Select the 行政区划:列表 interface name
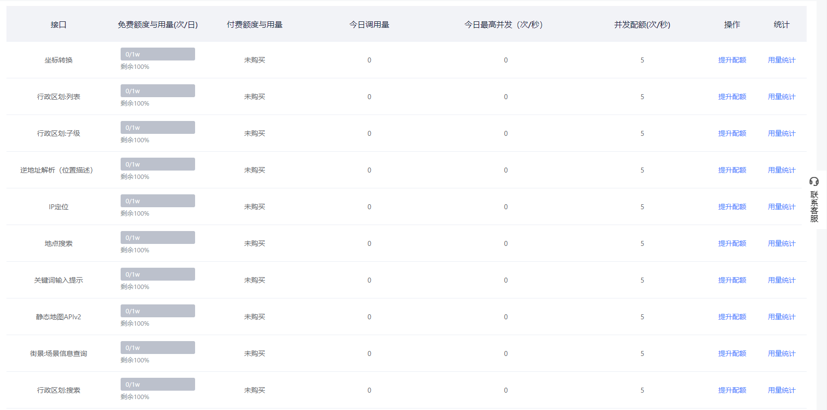 (x=59, y=97)
